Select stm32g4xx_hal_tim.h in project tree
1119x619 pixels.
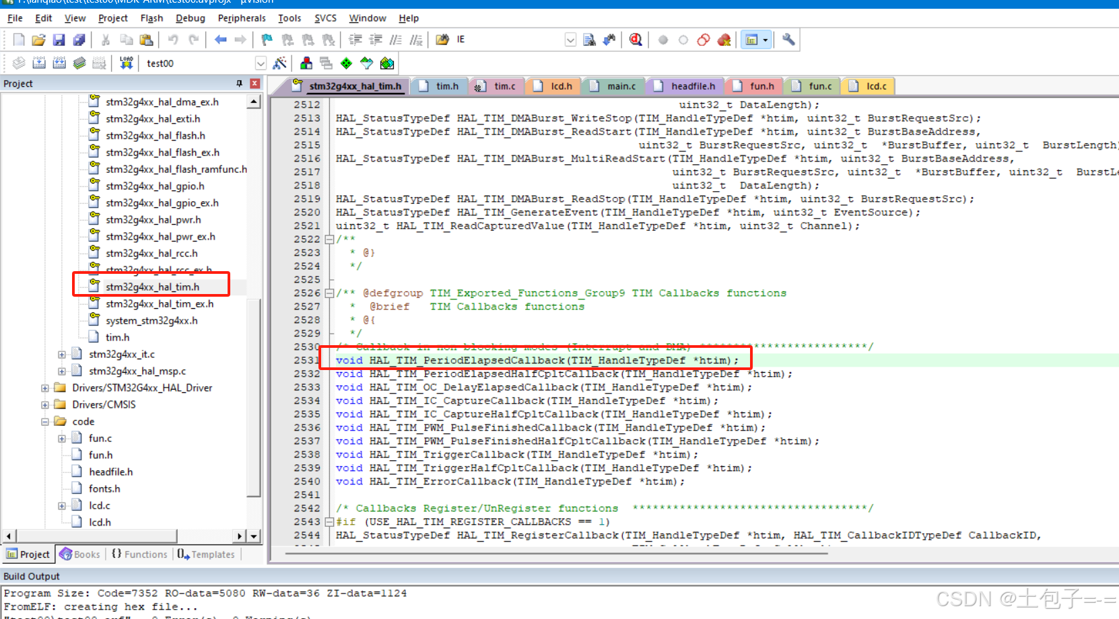pos(152,287)
